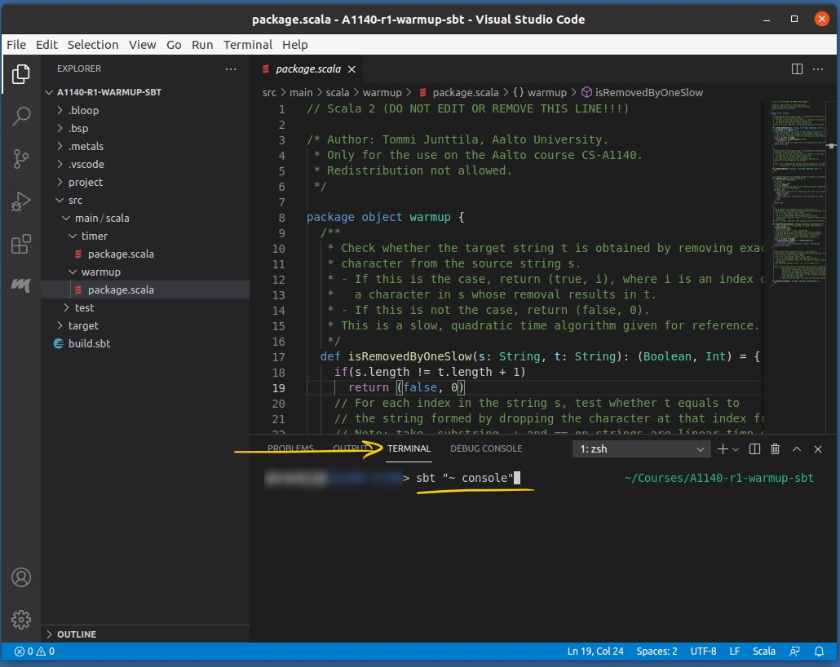Kill terminal using the trash icon
Screen dimensions: 840x667
tap(775, 448)
